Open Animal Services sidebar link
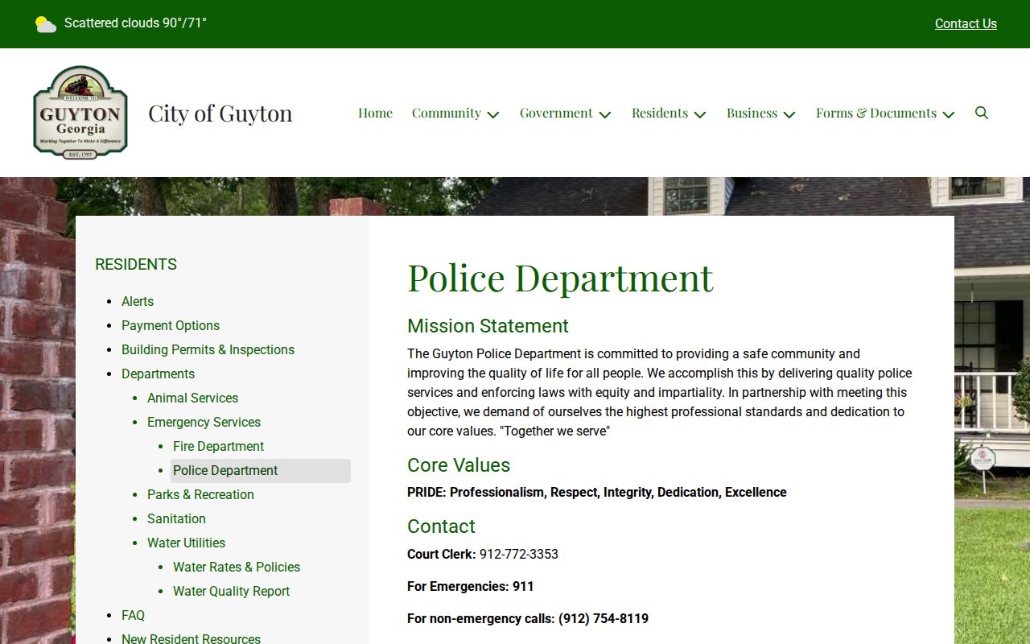 point(192,398)
